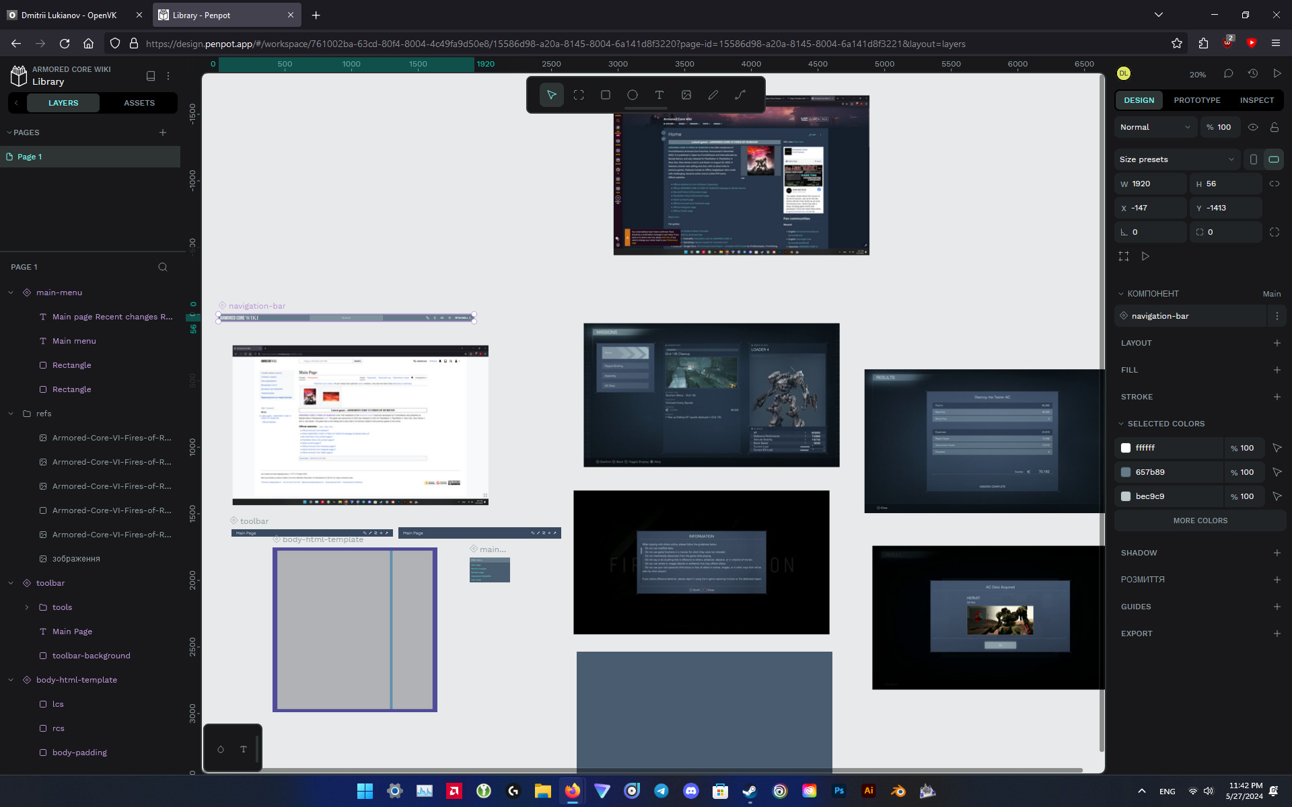Select the Rectangle tool in toolbar
Screen dimensions: 1292x807
tap(606, 95)
